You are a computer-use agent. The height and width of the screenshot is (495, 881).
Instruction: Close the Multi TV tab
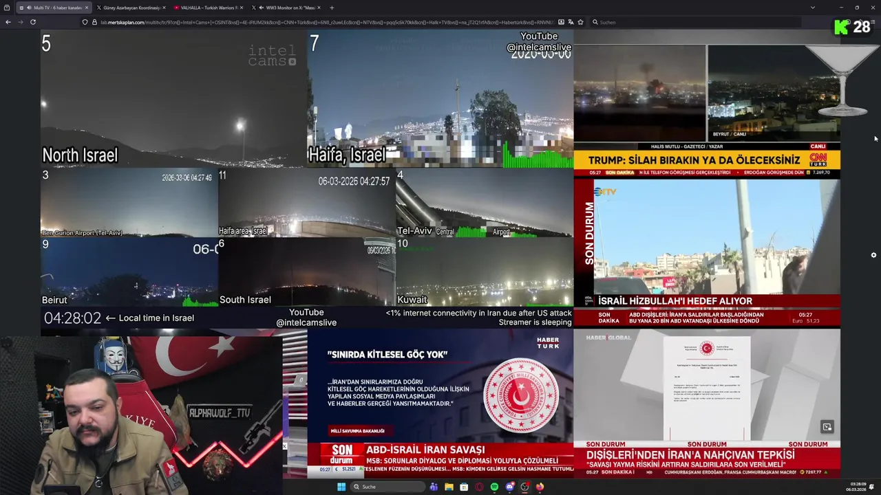click(87, 8)
